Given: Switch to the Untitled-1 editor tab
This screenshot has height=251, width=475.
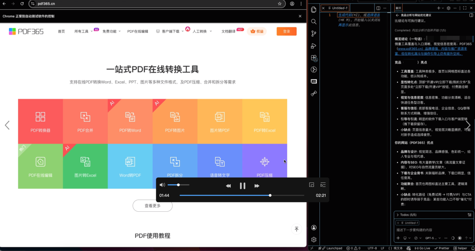Looking at the screenshot, I should (x=335, y=8).
